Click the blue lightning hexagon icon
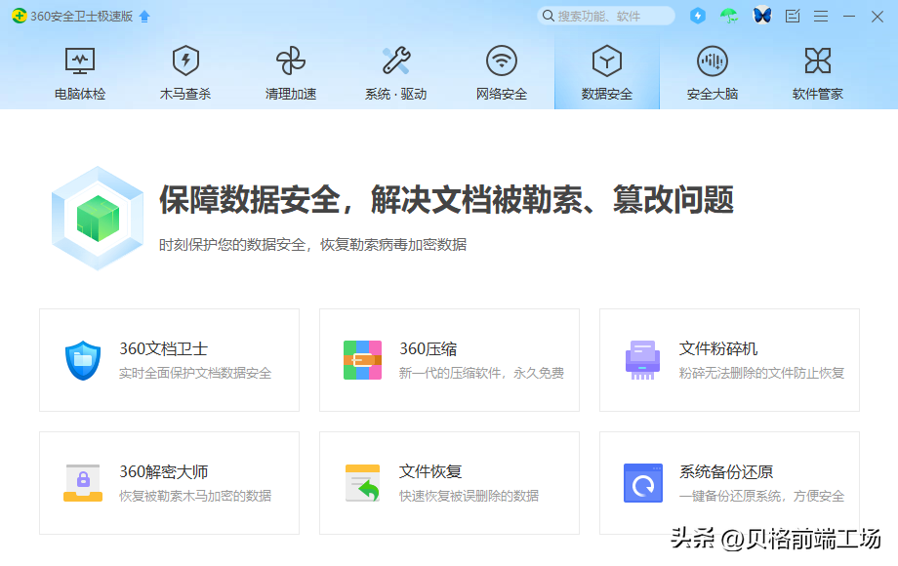898x566 pixels. click(698, 16)
